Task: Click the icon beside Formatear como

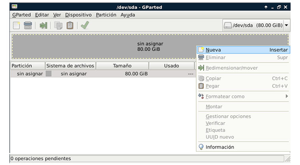Action: (x=201, y=96)
